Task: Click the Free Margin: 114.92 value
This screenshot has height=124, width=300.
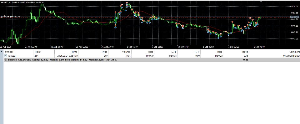Action: (76, 60)
